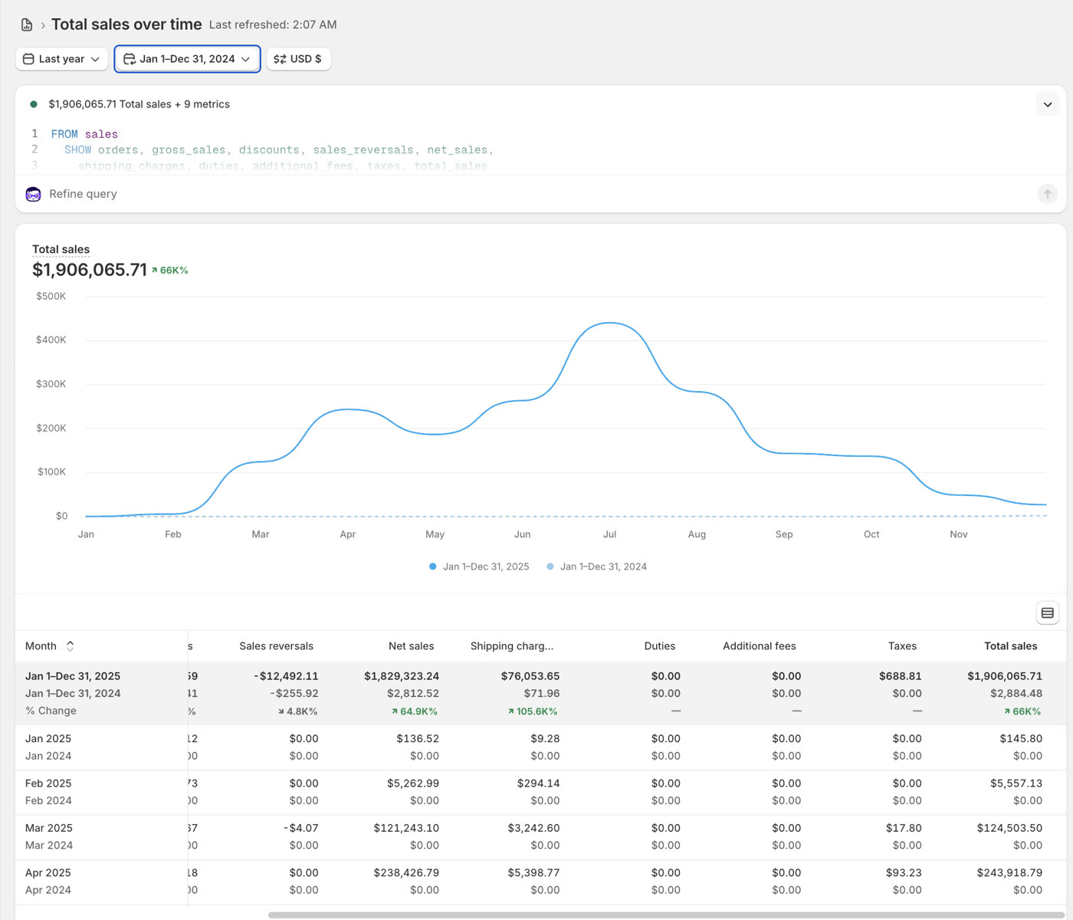1073x920 pixels.
Task: Click the $2,884.48 prior year total cell
Action: (x=1016, y=693)
